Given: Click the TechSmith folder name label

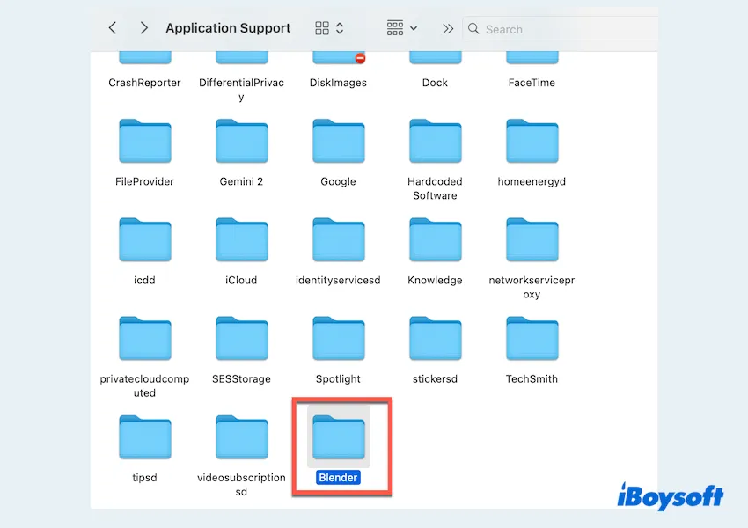Looking at the screenshot, I should [532, 378].
